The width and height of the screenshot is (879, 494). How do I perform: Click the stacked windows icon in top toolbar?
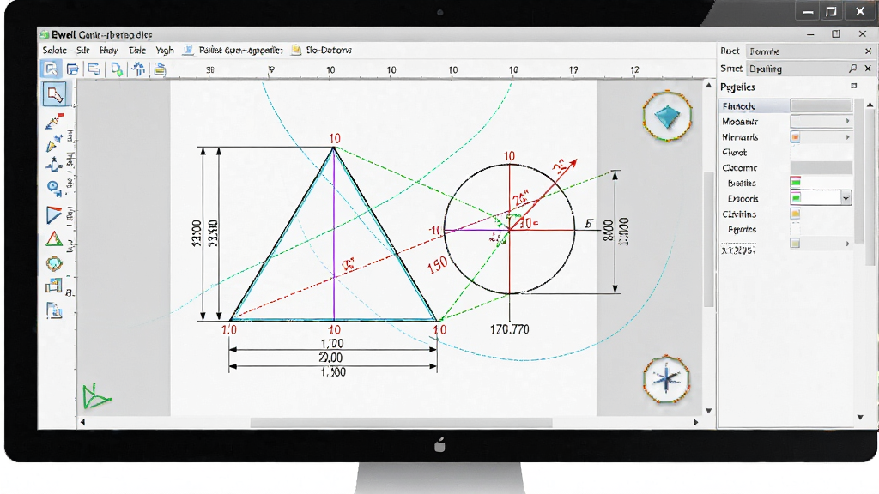[94, 69]
